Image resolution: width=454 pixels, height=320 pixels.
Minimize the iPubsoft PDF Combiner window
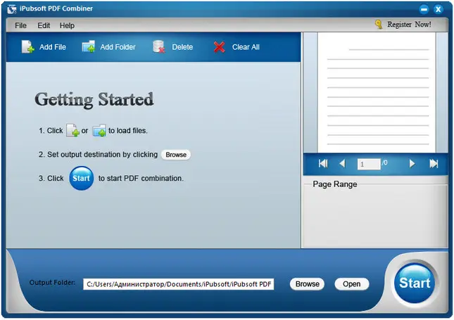(424, 9)
